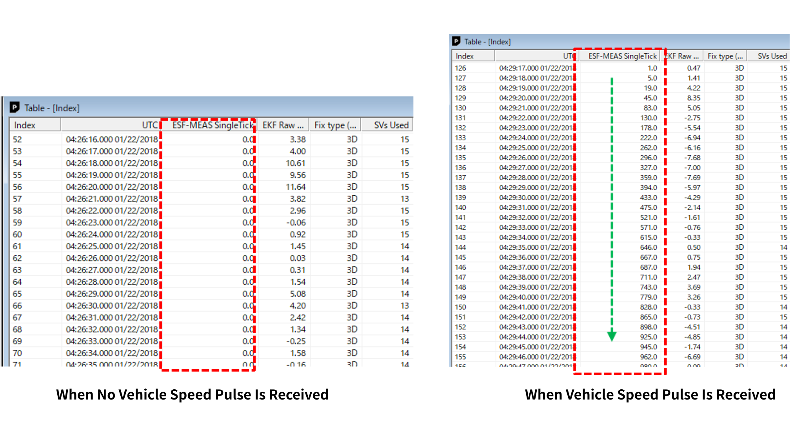803x425 pixels.
Task: Click Fix type column header in right table
Action: tap(725, 56)
